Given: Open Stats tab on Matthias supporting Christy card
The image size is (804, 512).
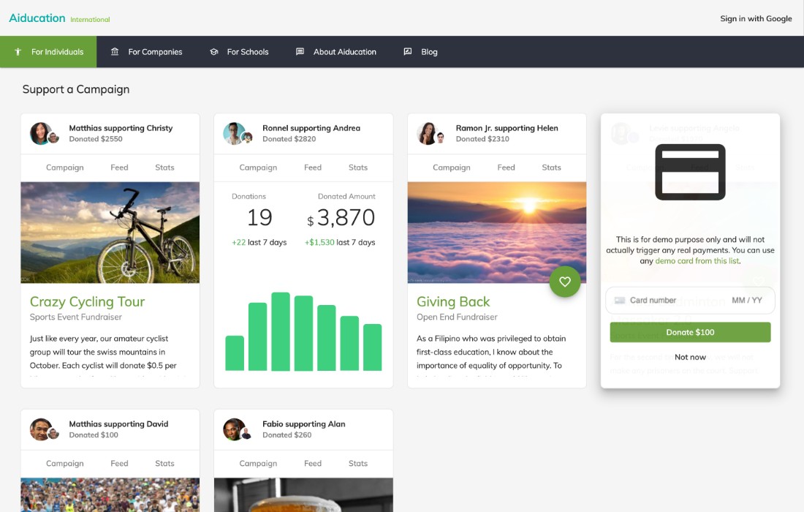Looking at the screenshot, I should point(164,167).
